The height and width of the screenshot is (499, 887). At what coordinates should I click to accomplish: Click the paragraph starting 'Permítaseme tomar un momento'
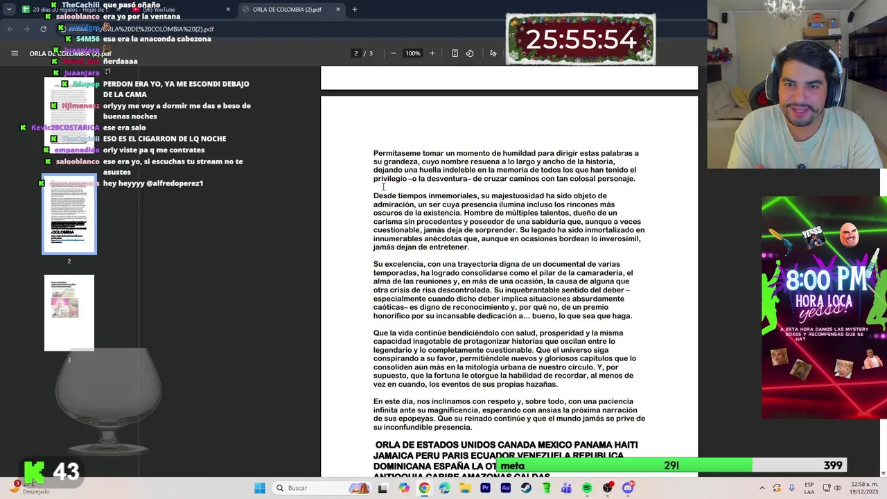pyautogui.click(x=506, y=166)
